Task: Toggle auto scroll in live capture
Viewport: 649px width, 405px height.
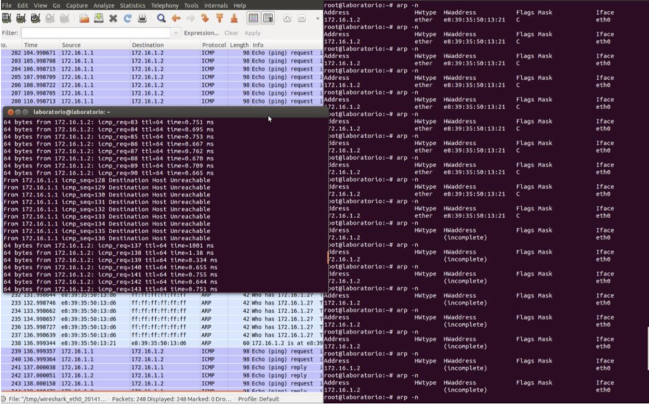Action: pos(268,18)
